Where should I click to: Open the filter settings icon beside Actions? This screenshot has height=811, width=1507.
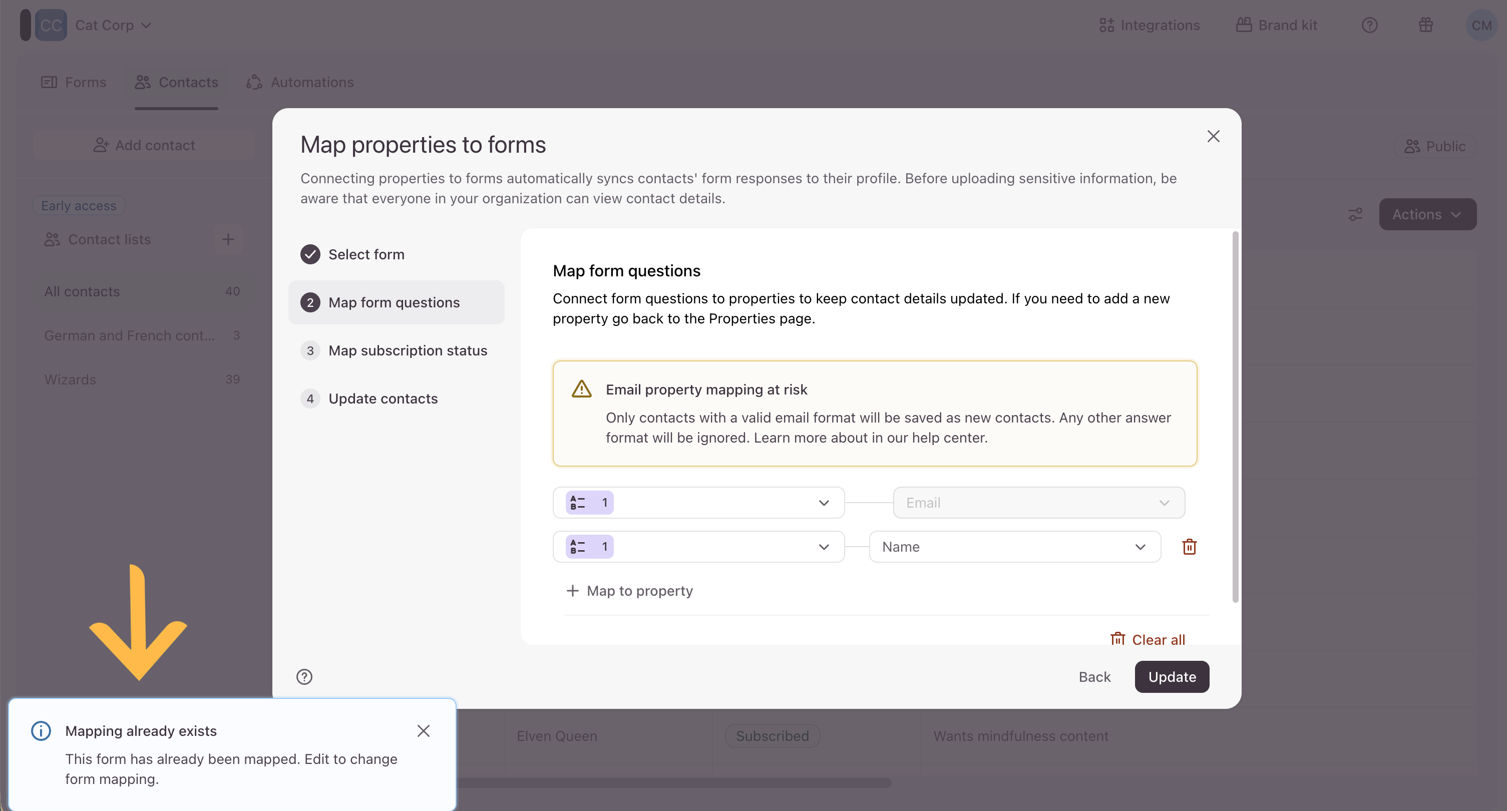1355,215
